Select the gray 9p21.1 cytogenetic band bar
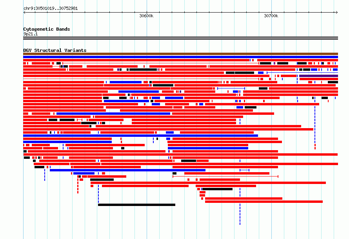Viewport: 349px width, 239px height. 180,38
